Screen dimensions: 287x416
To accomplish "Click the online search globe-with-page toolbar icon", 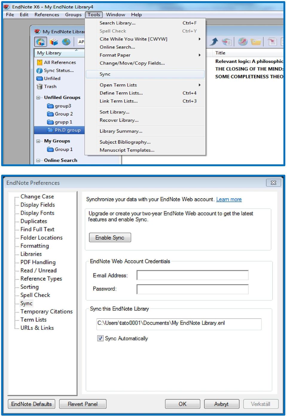I will [227, 42].
